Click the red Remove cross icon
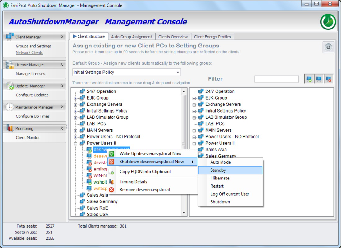This screenshot has height=248, width=341. [111, 190]
